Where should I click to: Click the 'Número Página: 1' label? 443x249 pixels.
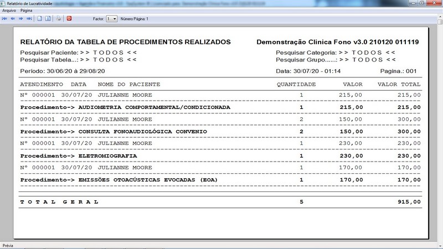[x=134, y=19]
